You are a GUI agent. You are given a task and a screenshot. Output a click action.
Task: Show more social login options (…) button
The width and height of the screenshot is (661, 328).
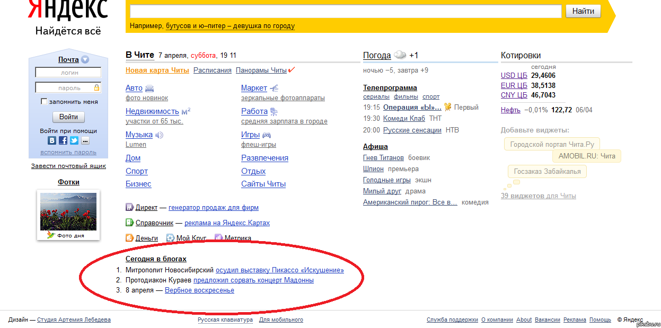coord(85,140)
